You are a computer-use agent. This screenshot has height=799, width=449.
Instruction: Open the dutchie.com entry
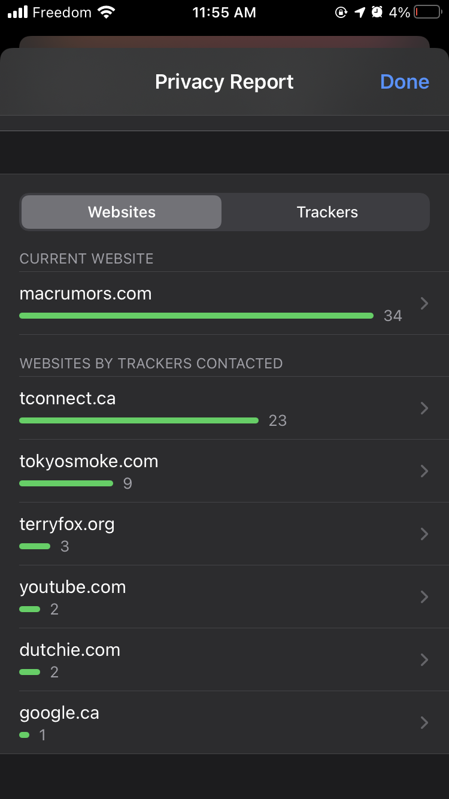click(x=224, y=660)
